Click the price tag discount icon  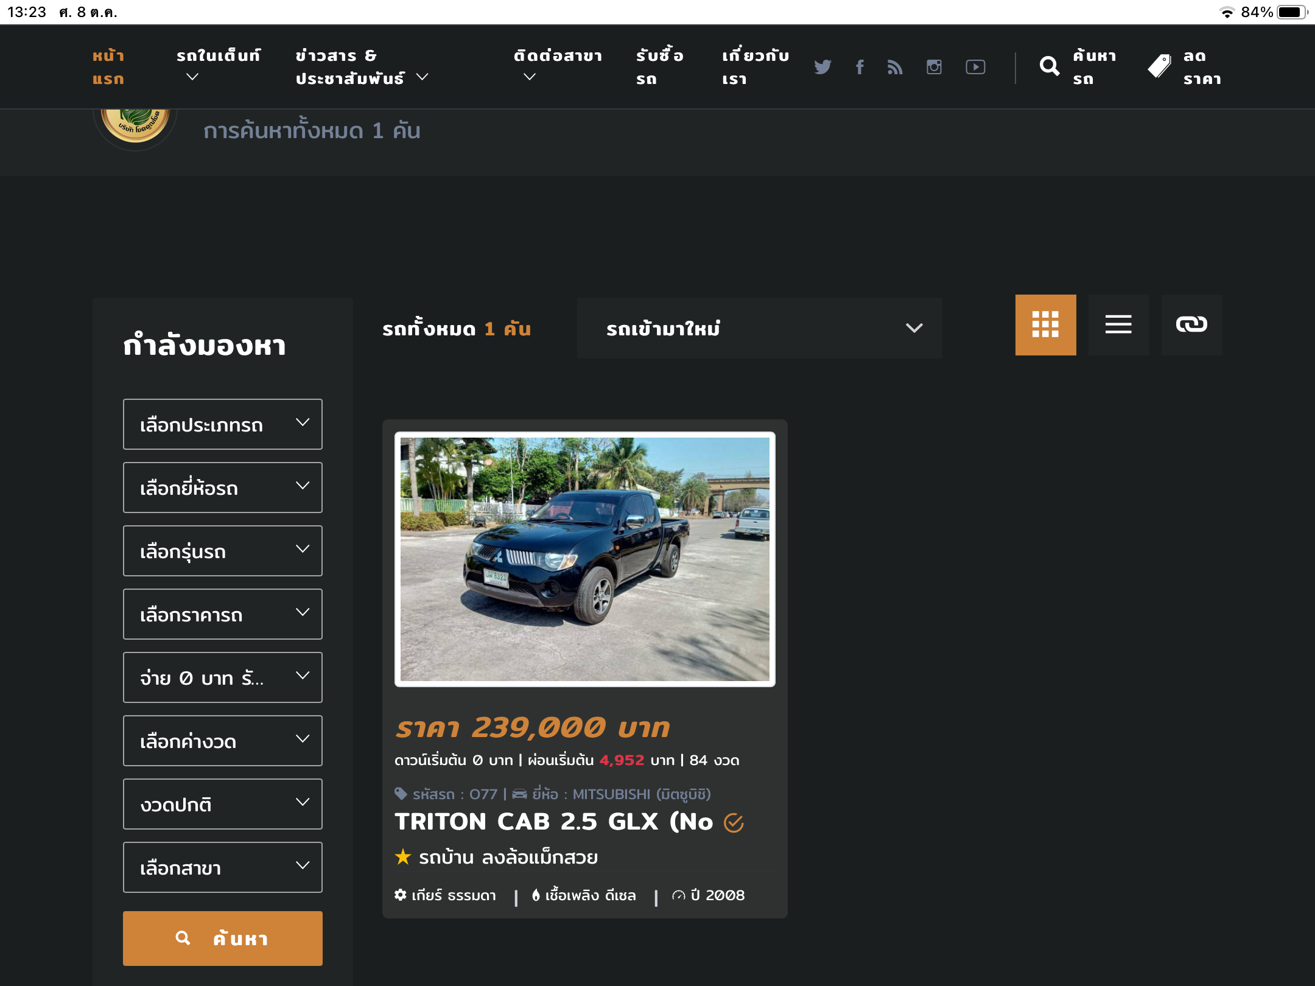pyautogui.click(x=1160, y=66)
